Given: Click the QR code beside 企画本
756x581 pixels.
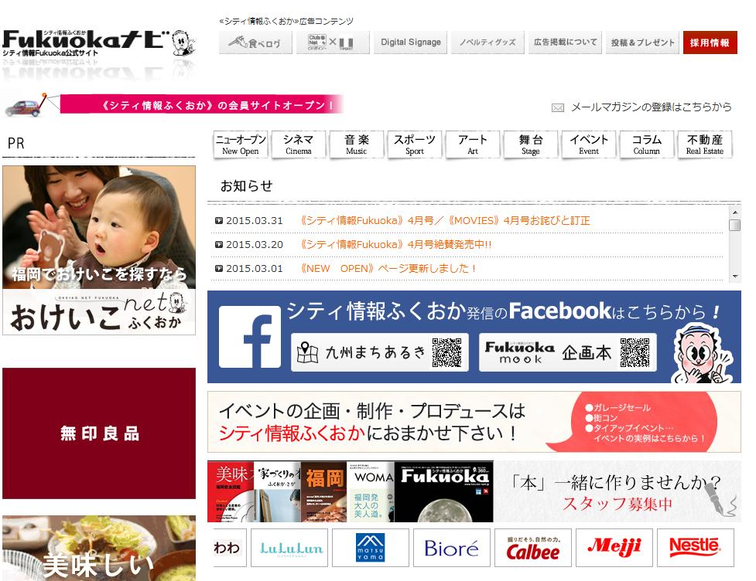Looking at the screenshot, I should (x=635, y=352).
